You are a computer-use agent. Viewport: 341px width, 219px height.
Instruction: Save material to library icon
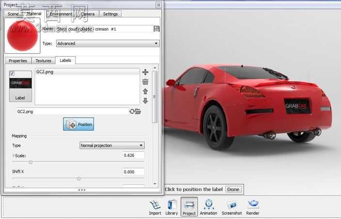tap(156, 29)
